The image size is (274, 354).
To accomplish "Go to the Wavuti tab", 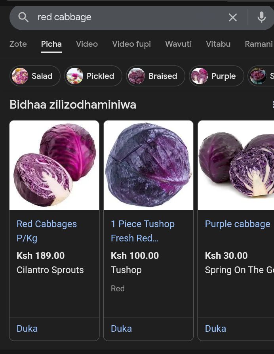I will pyautogui.click(x=178, y=44).
